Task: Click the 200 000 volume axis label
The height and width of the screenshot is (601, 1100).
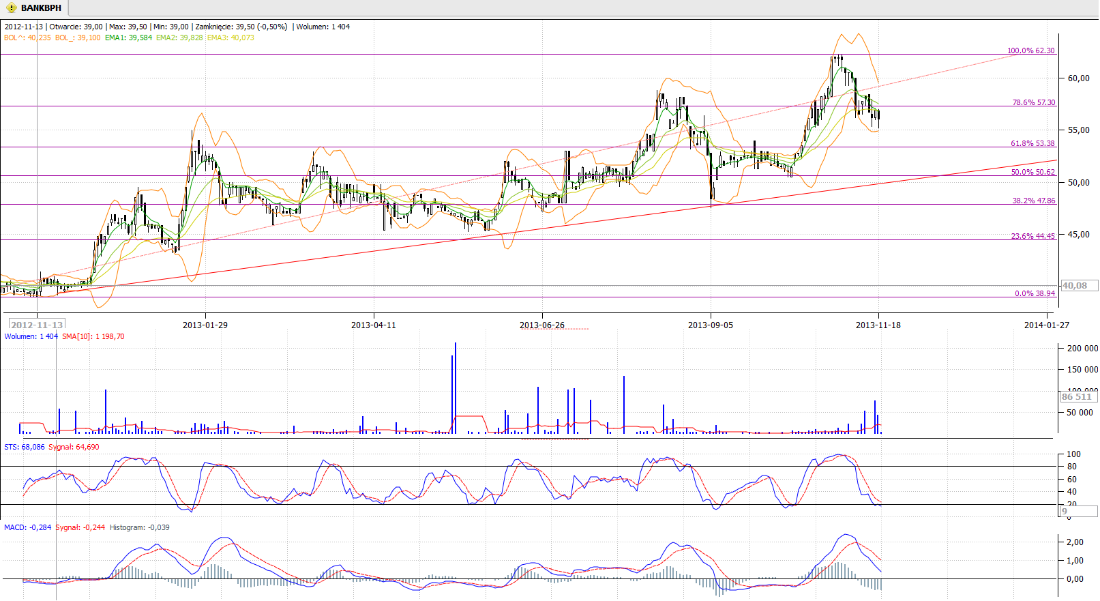Action: point(1082,349)
